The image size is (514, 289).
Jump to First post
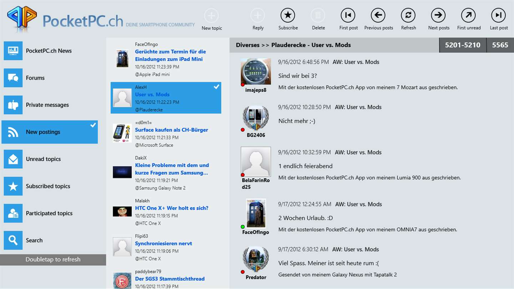348,16
